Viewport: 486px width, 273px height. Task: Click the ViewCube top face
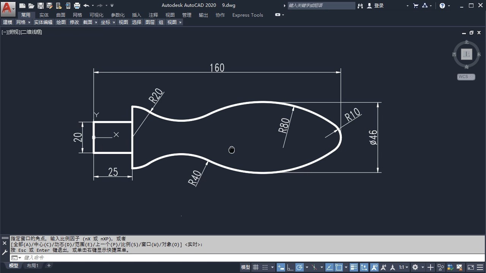click(467, 54)
